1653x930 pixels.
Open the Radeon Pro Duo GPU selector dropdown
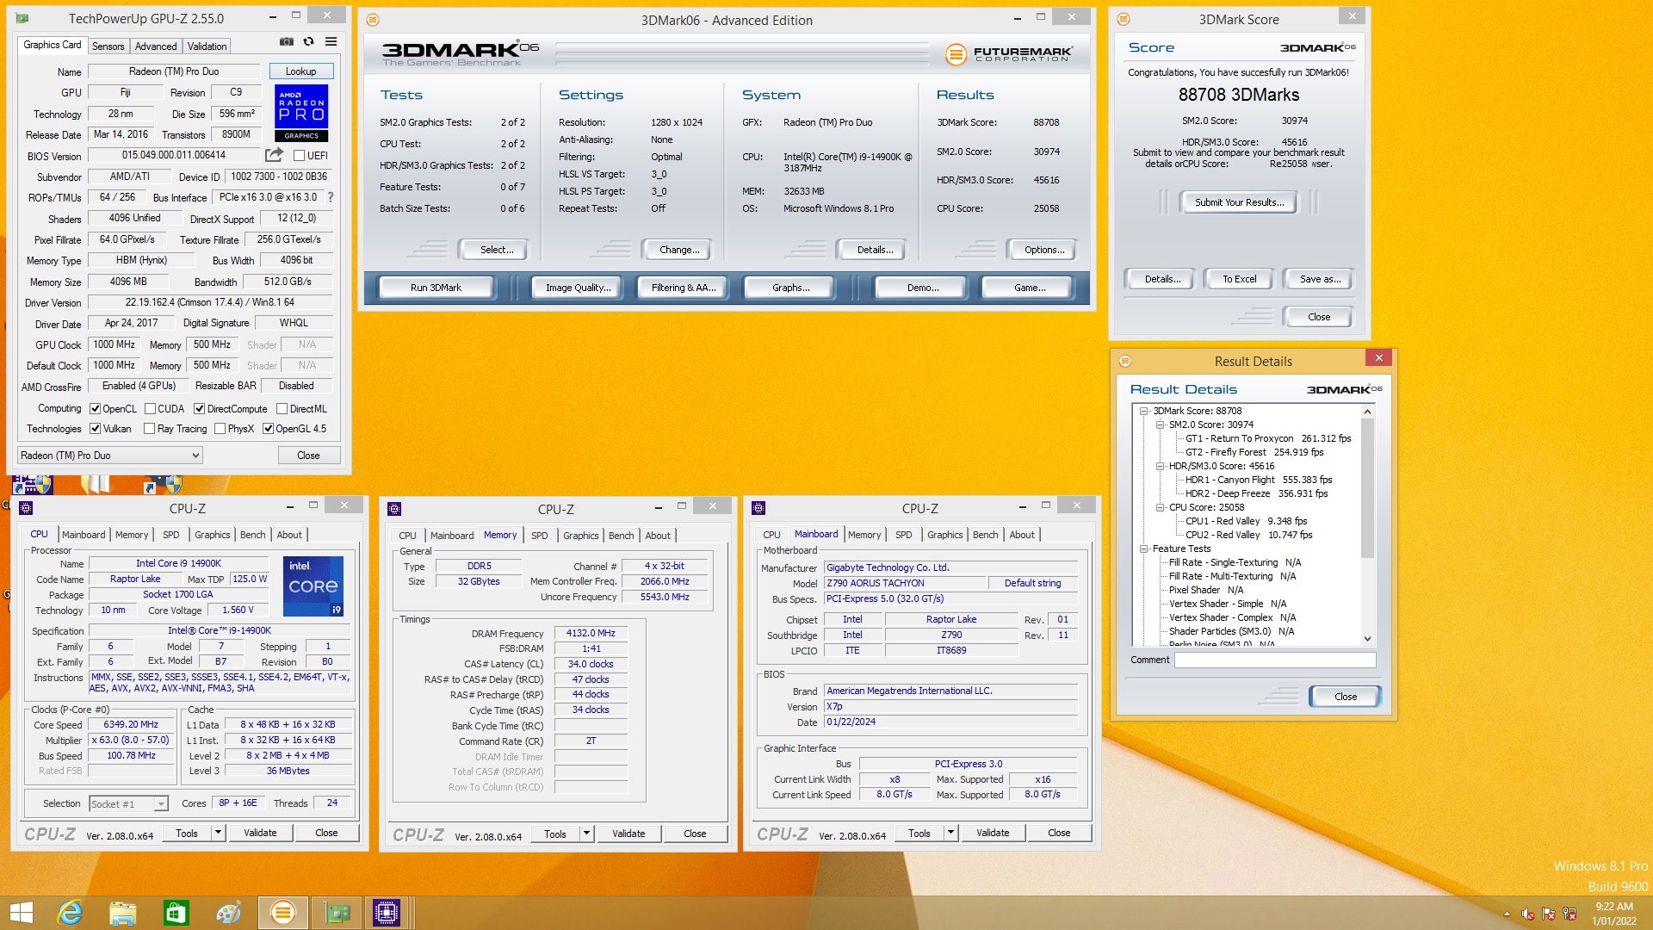pos(110,456)
